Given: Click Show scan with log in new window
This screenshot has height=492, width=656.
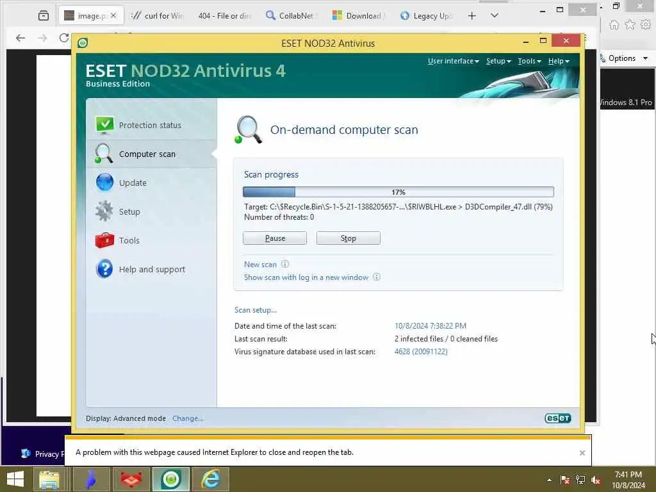Looking at the screenshot, I should pos(306,277).
